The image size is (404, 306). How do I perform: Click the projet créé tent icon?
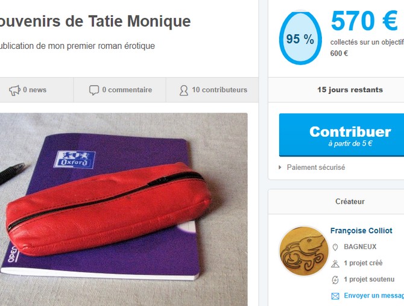click(x=335, y=264)
